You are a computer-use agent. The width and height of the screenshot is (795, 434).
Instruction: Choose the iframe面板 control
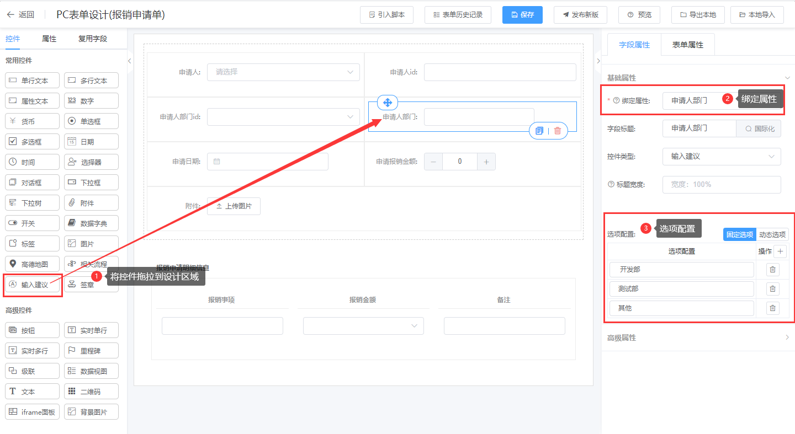tap(32, 412)
